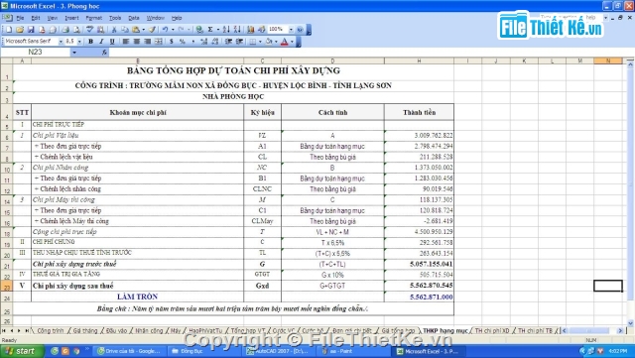Select cell showing 5.562.871.000
This screenshot has width=635, height=358.
pos(419,297)
